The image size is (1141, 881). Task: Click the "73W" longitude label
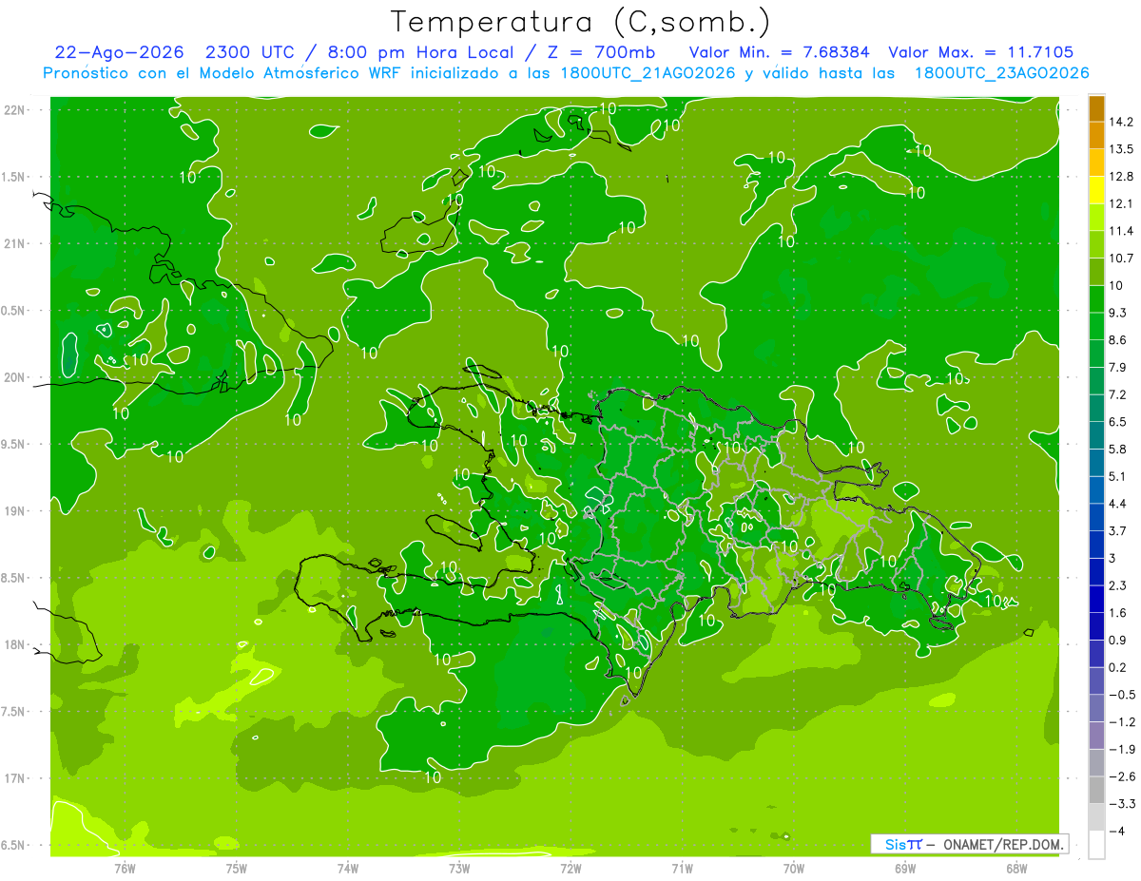[x=459, y=868]
